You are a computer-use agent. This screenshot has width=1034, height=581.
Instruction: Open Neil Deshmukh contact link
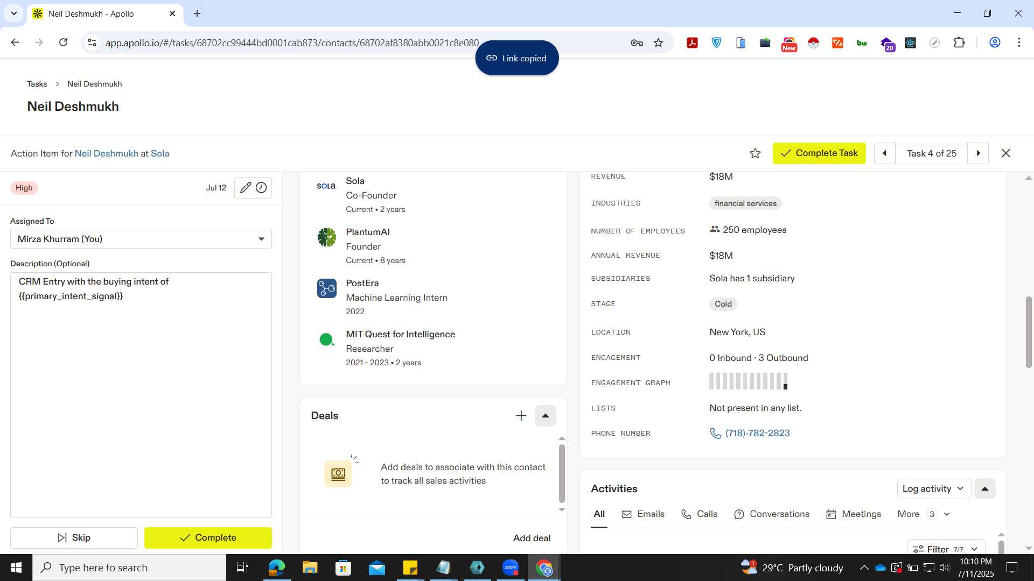pyautogui.click(x=106, y=153)
